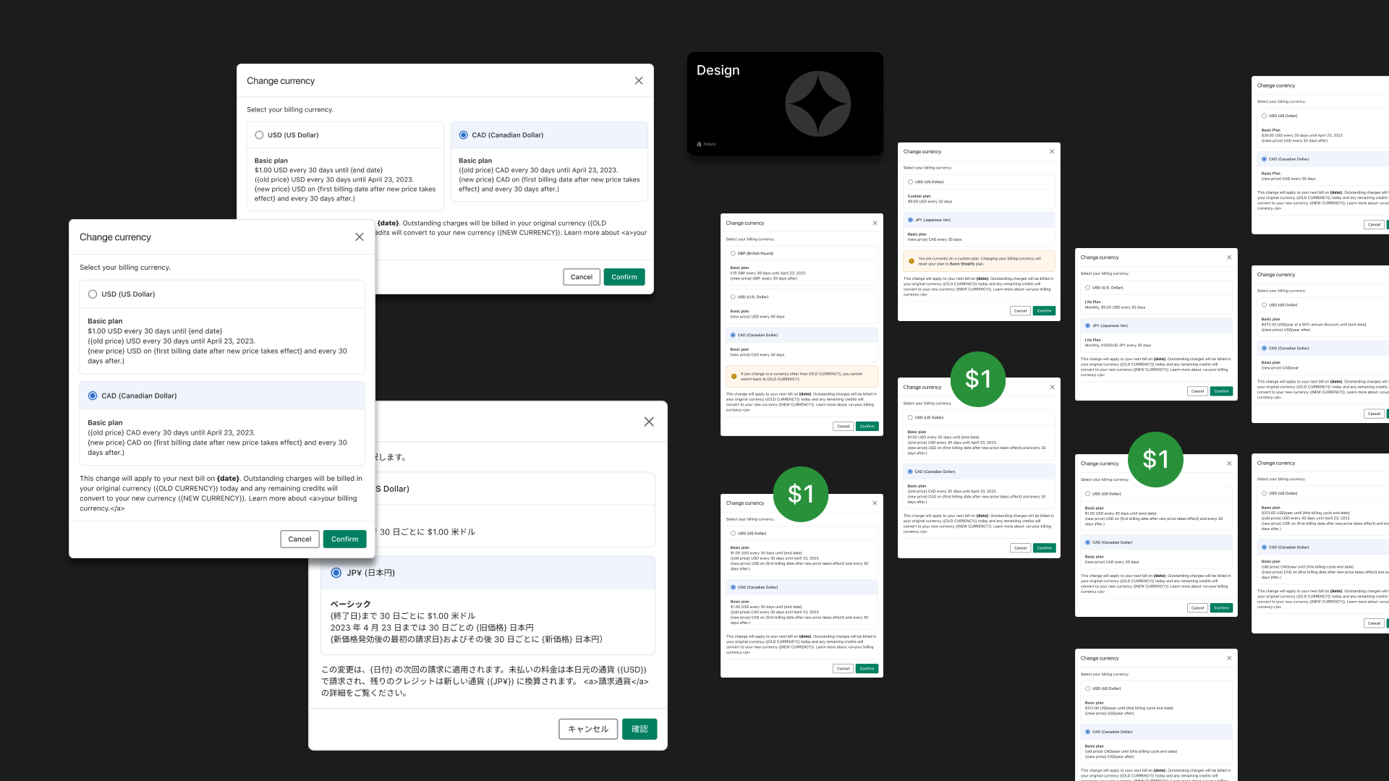Select CAD radio in two-column dialog
The width and height of the screenshot is (1389, 781).
tap(464, 135)
